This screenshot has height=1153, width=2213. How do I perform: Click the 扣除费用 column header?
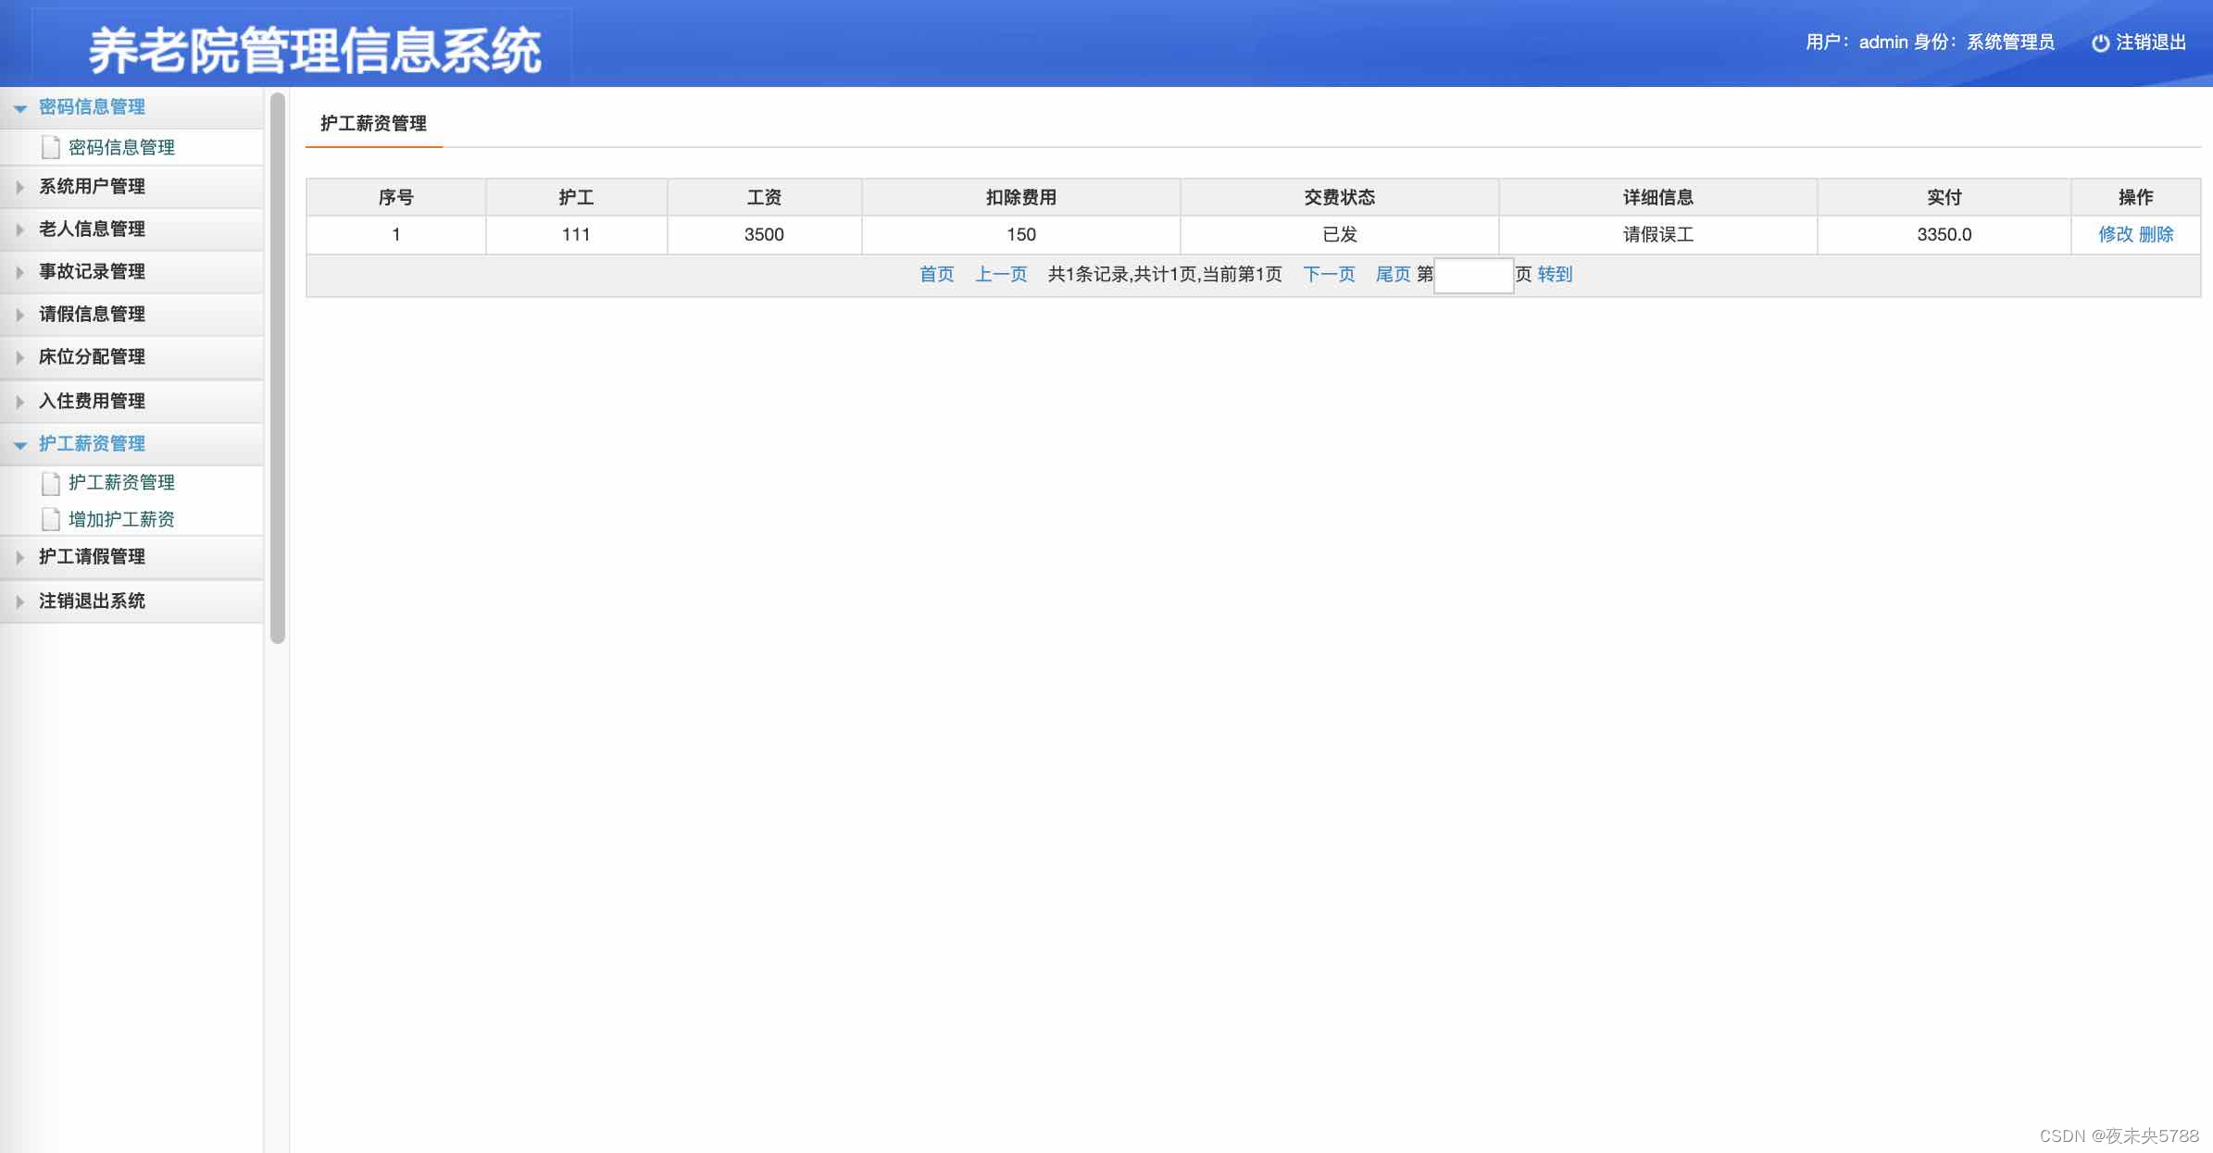(x=1021, y=198)
